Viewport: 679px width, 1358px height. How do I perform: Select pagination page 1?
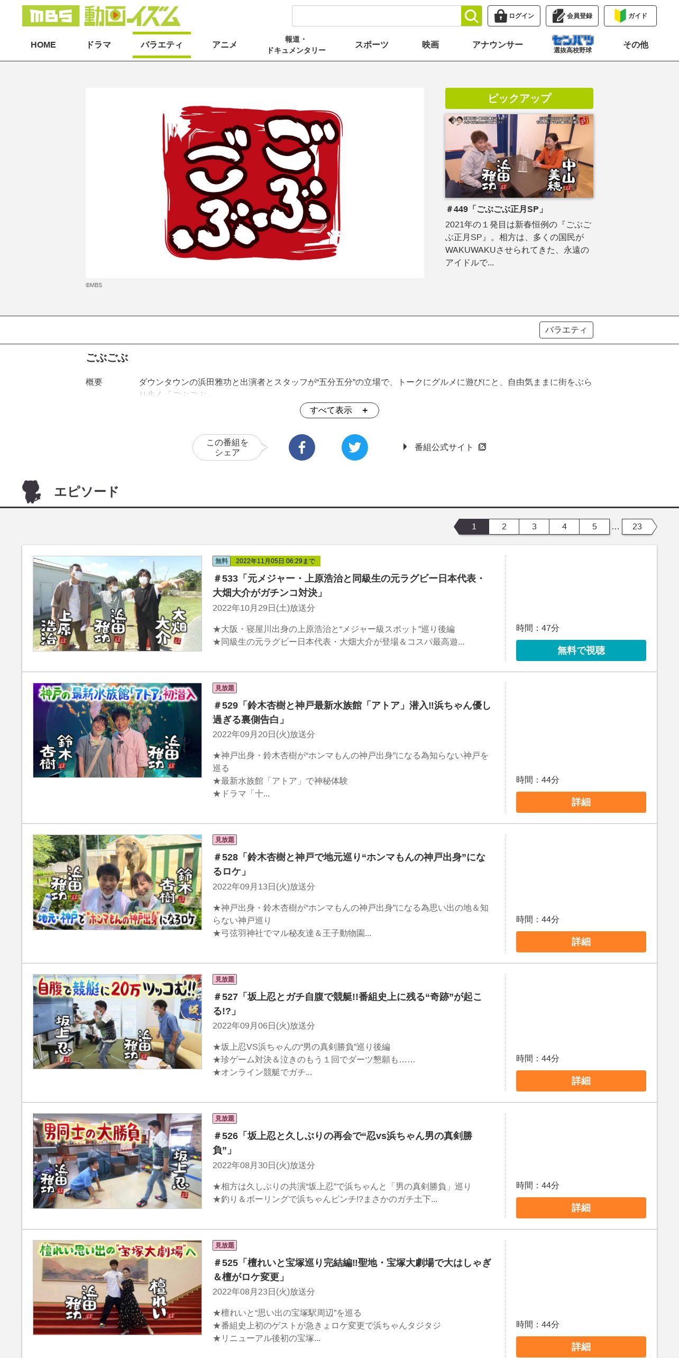[474, 527]
